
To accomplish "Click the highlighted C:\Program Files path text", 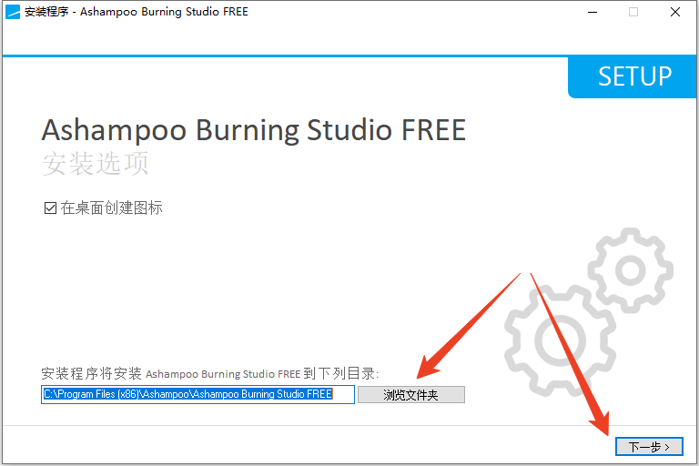I will pos(187,394).
